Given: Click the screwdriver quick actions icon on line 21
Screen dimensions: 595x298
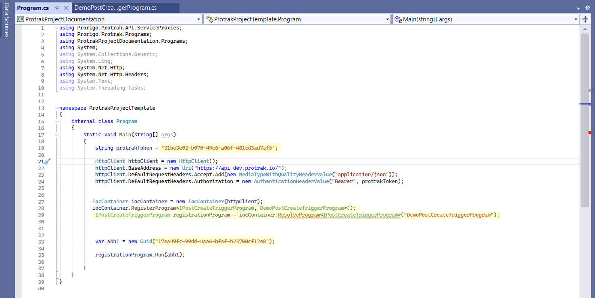Looking at the screenshot, I should pyautogui.click(x=48, y=162).
